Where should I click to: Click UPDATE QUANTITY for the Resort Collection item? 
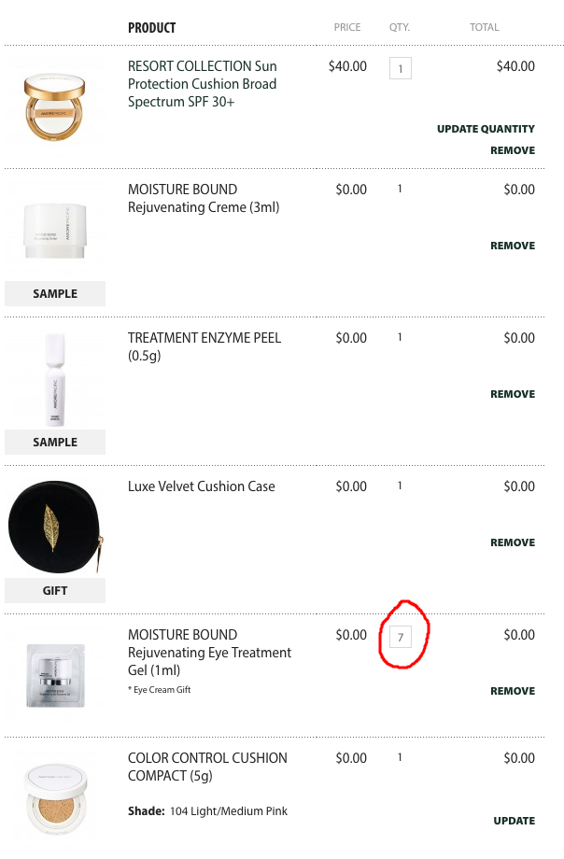[486, 129]
